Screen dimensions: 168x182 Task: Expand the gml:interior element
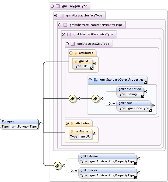[139, 173]
